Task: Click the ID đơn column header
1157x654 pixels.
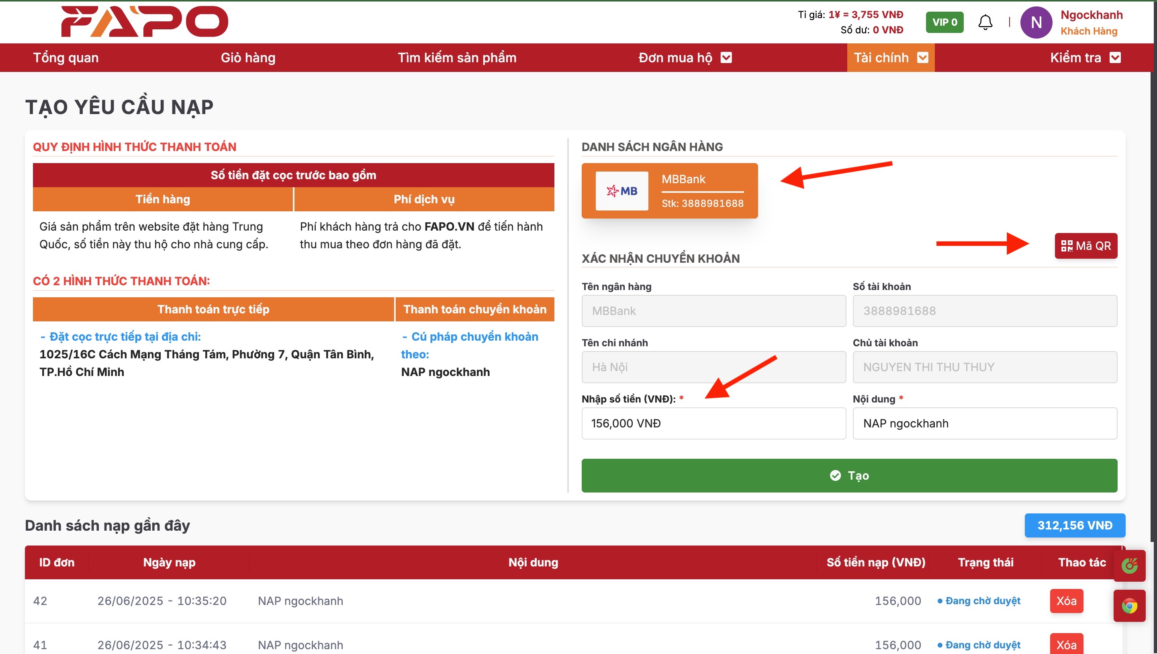Action: point(57,562)
